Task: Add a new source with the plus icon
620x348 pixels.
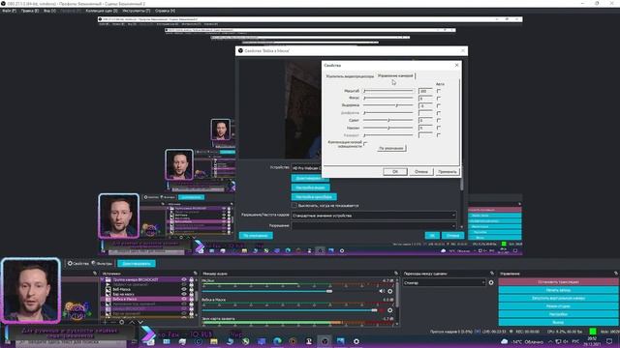Action: (105, 322)
